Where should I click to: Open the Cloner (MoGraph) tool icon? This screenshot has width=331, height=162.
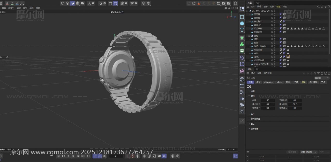click(x=242, y=44)
